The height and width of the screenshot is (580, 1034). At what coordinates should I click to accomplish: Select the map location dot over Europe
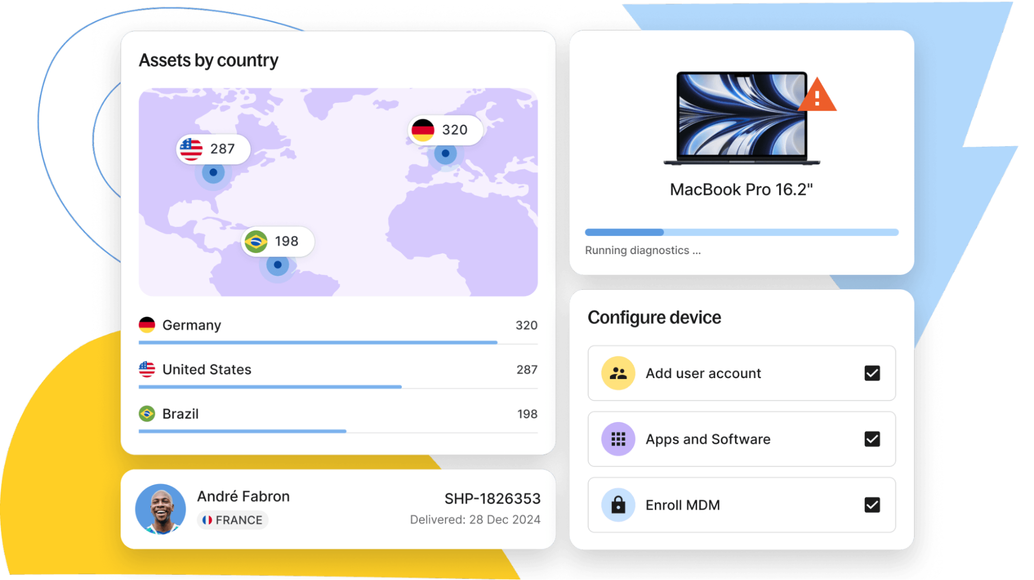[445, 153]
